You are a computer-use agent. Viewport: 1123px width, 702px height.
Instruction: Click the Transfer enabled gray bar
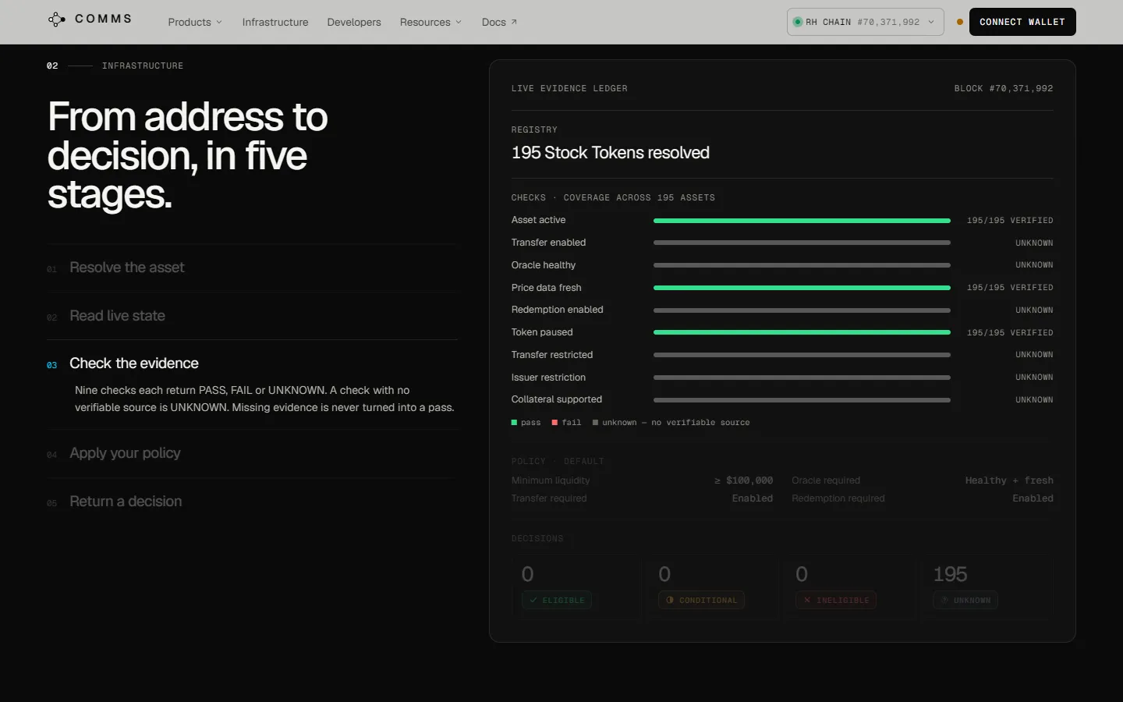click(x=802, y=243)
